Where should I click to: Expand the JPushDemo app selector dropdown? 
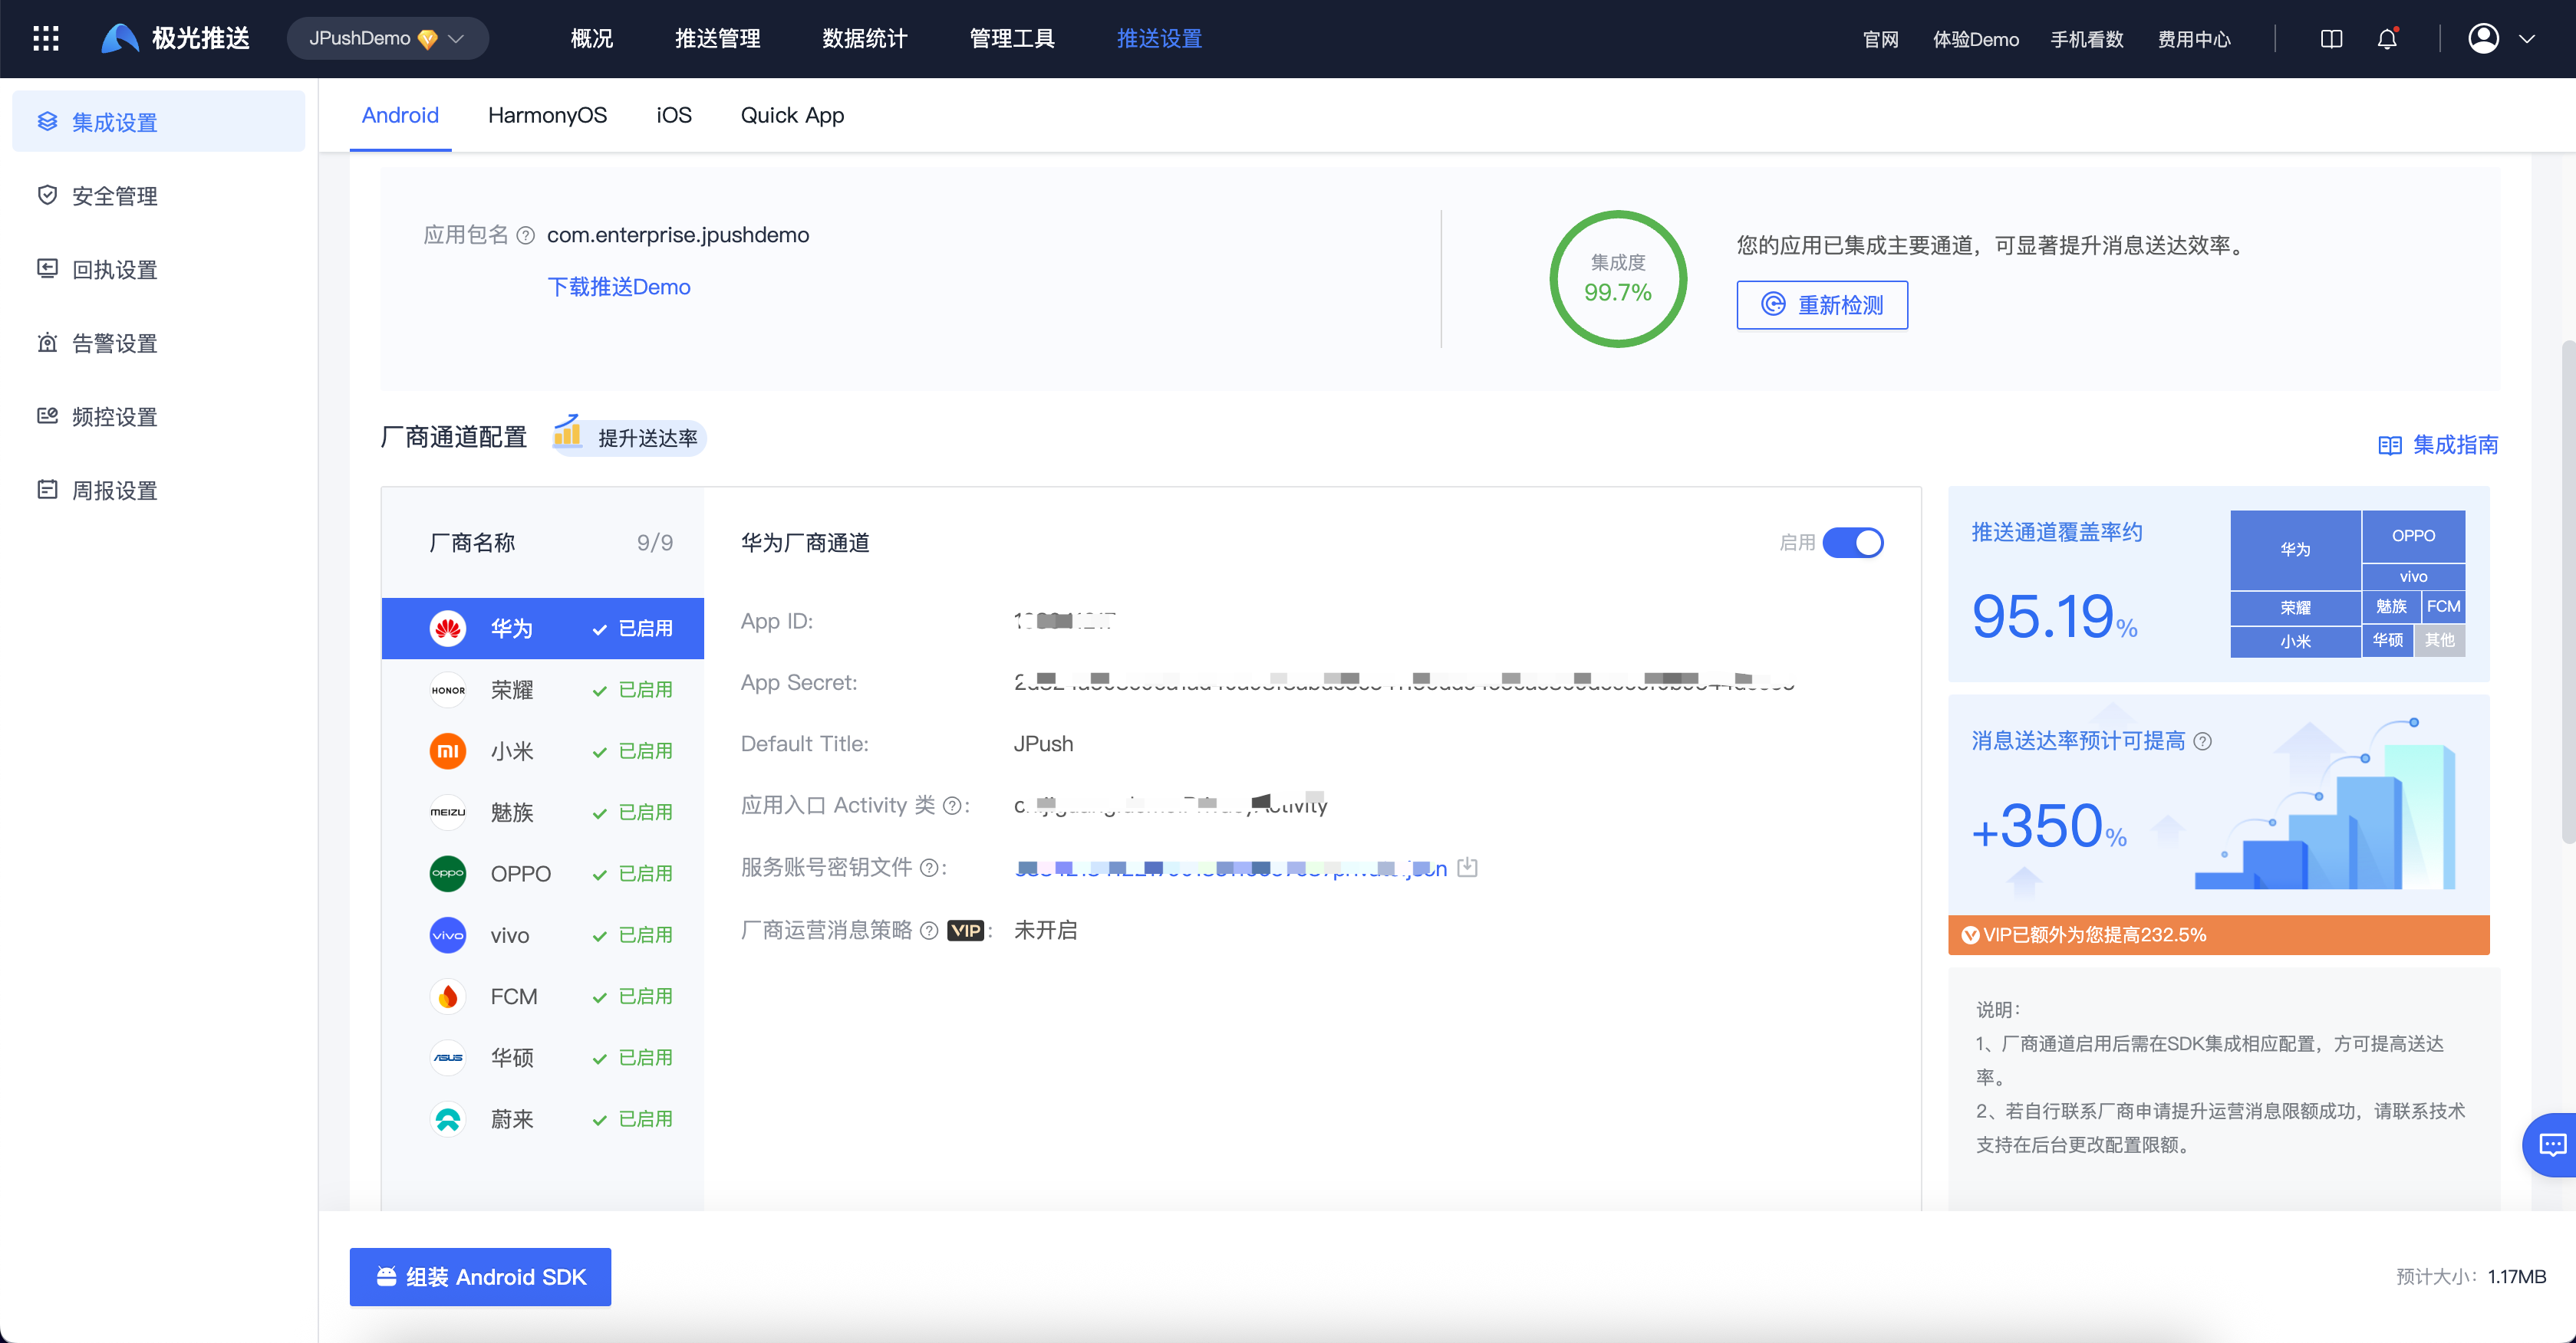point(387,39)
